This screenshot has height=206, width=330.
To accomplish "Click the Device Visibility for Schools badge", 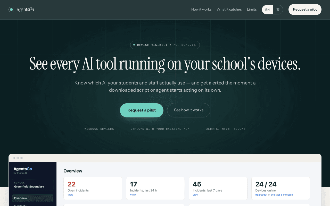I will [165, 45].
